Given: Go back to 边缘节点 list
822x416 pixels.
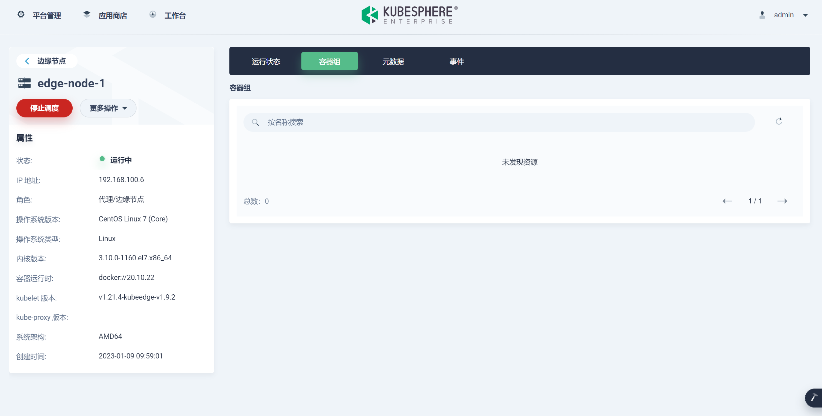Looking at the screenshot, I should 46,61.
